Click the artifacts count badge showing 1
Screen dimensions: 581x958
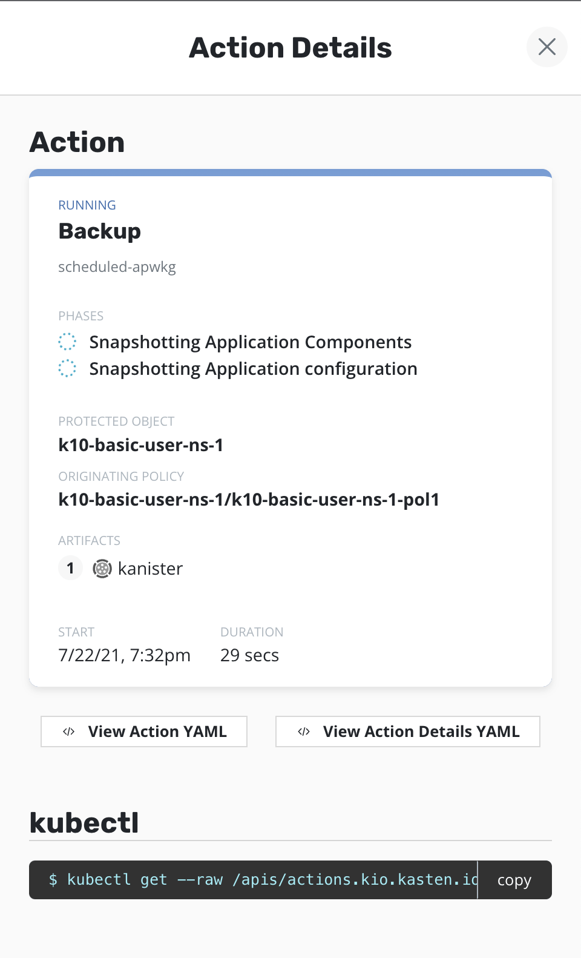tap(70, 568)
